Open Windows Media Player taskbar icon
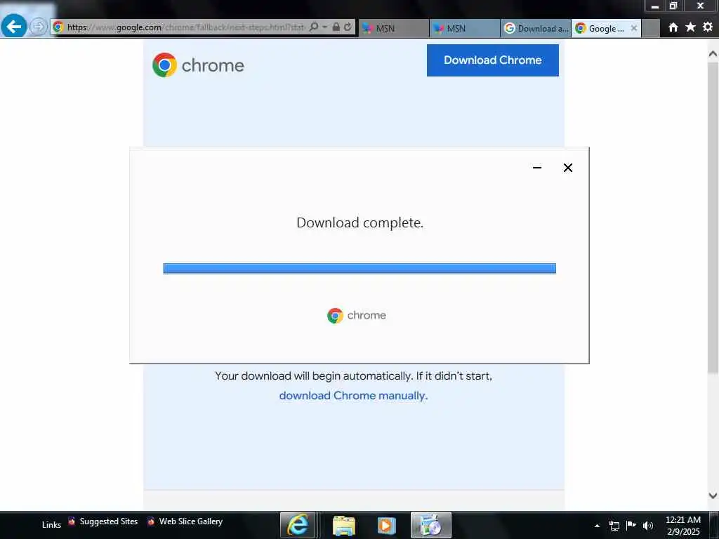This screenshot has width=719, height=539. 386,525
